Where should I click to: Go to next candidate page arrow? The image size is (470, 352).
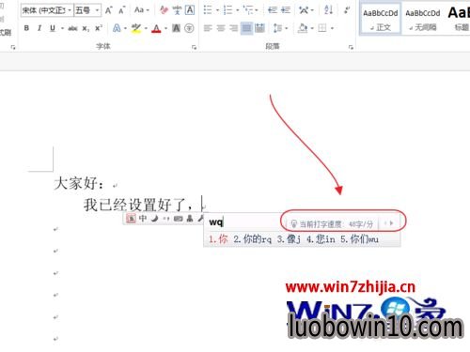(x=392, y=223)
